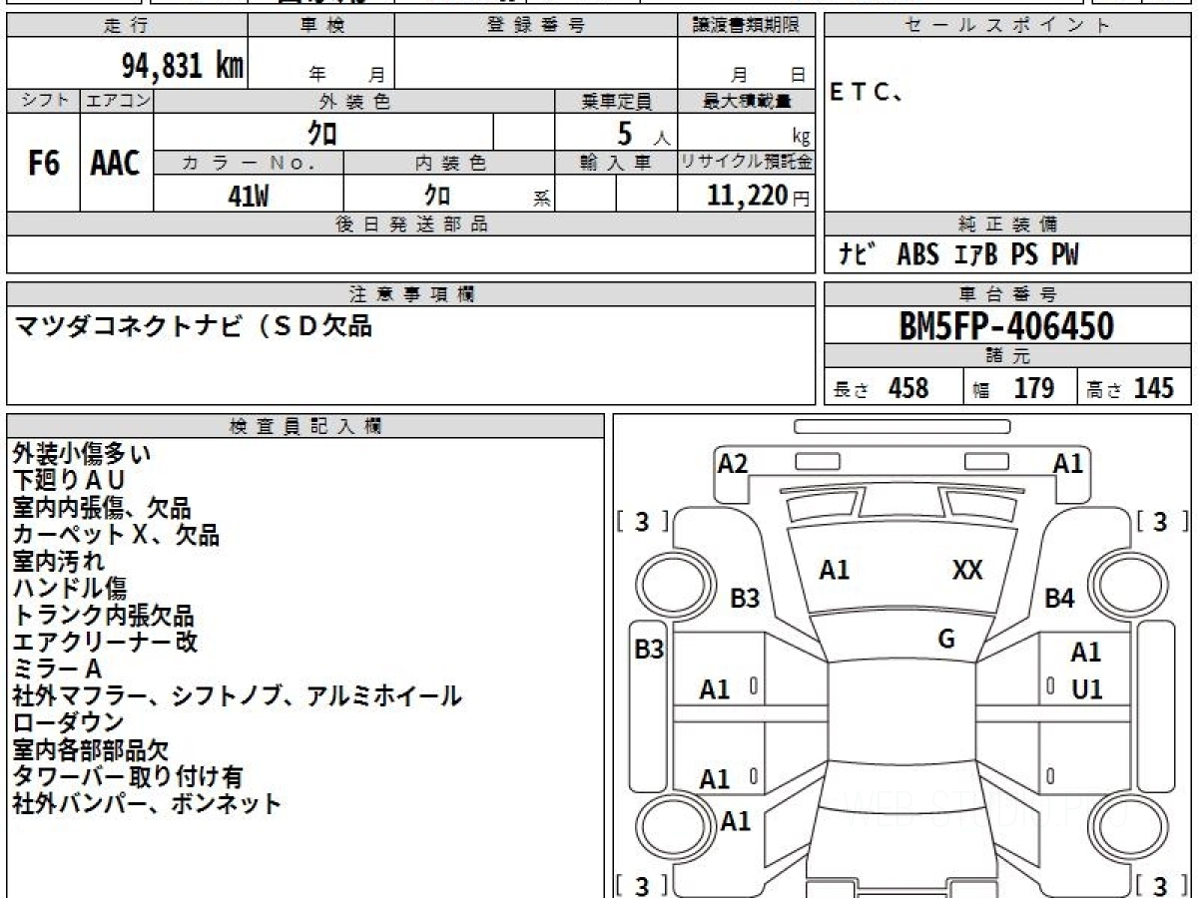Click the 社外マフラー、シフトノブ、アルミホイール line
This screenshot has height=898, width=1198.
(x=237, y=695)
